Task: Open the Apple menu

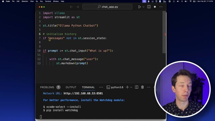Action: [x=3, y=1]
